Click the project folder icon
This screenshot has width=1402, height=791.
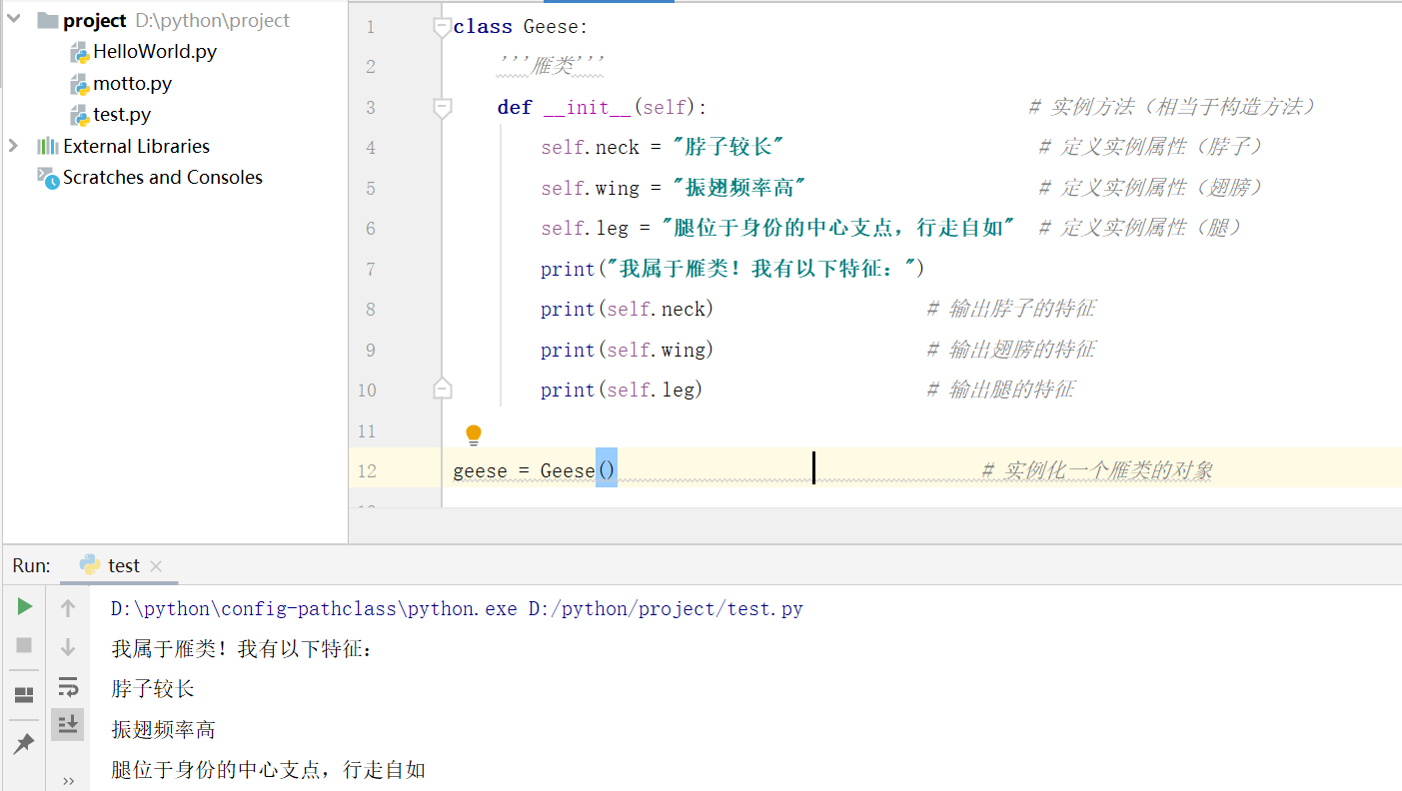pyautogui.click(x=47, y=21)
